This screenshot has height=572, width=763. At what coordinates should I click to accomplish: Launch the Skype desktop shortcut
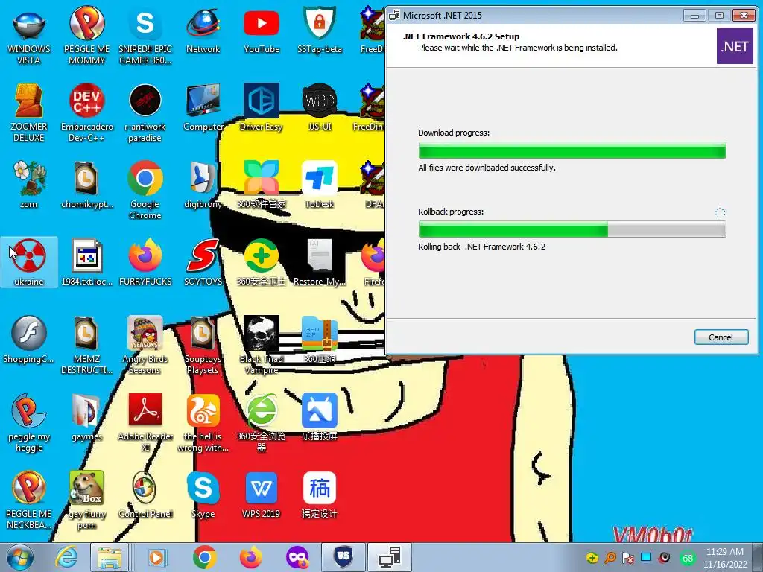(x=203, y=495)
